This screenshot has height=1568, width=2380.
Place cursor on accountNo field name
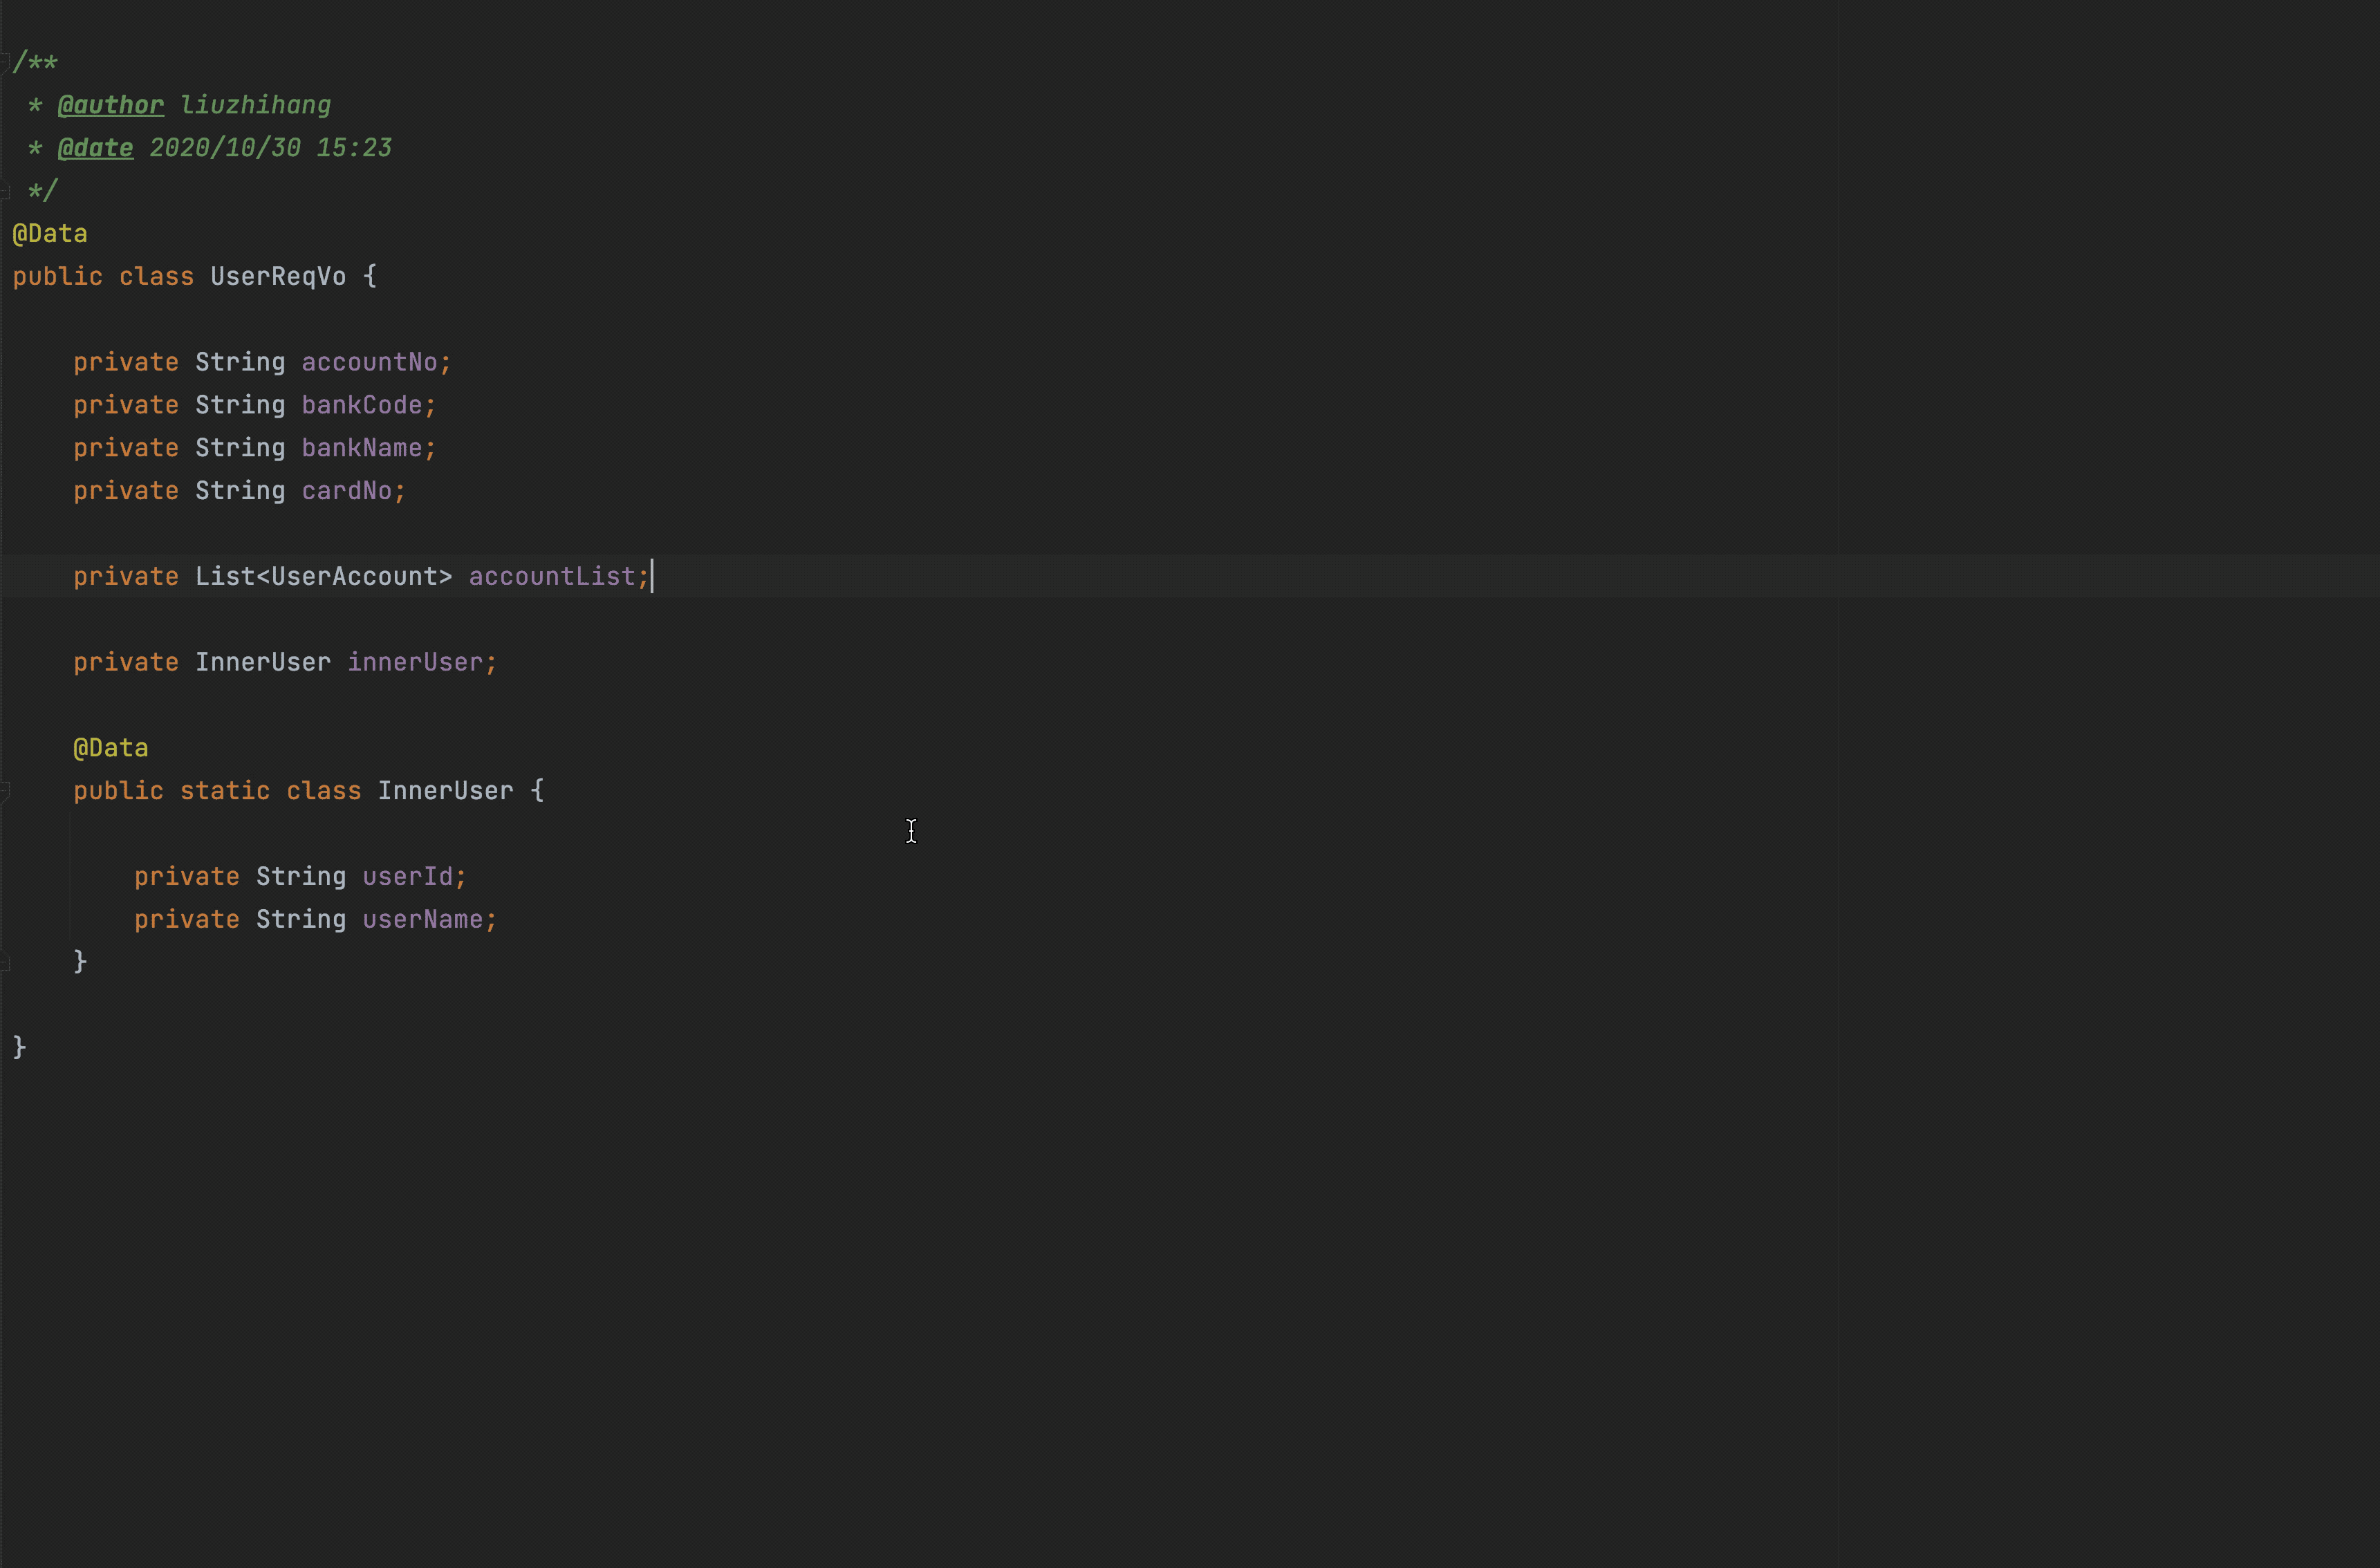click(x=369, y=362)
